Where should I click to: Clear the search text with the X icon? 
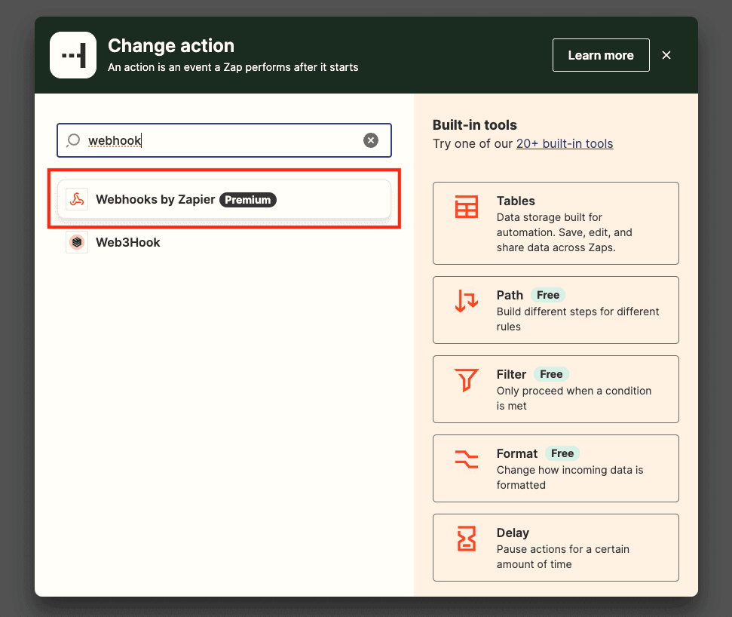point(371,140)
